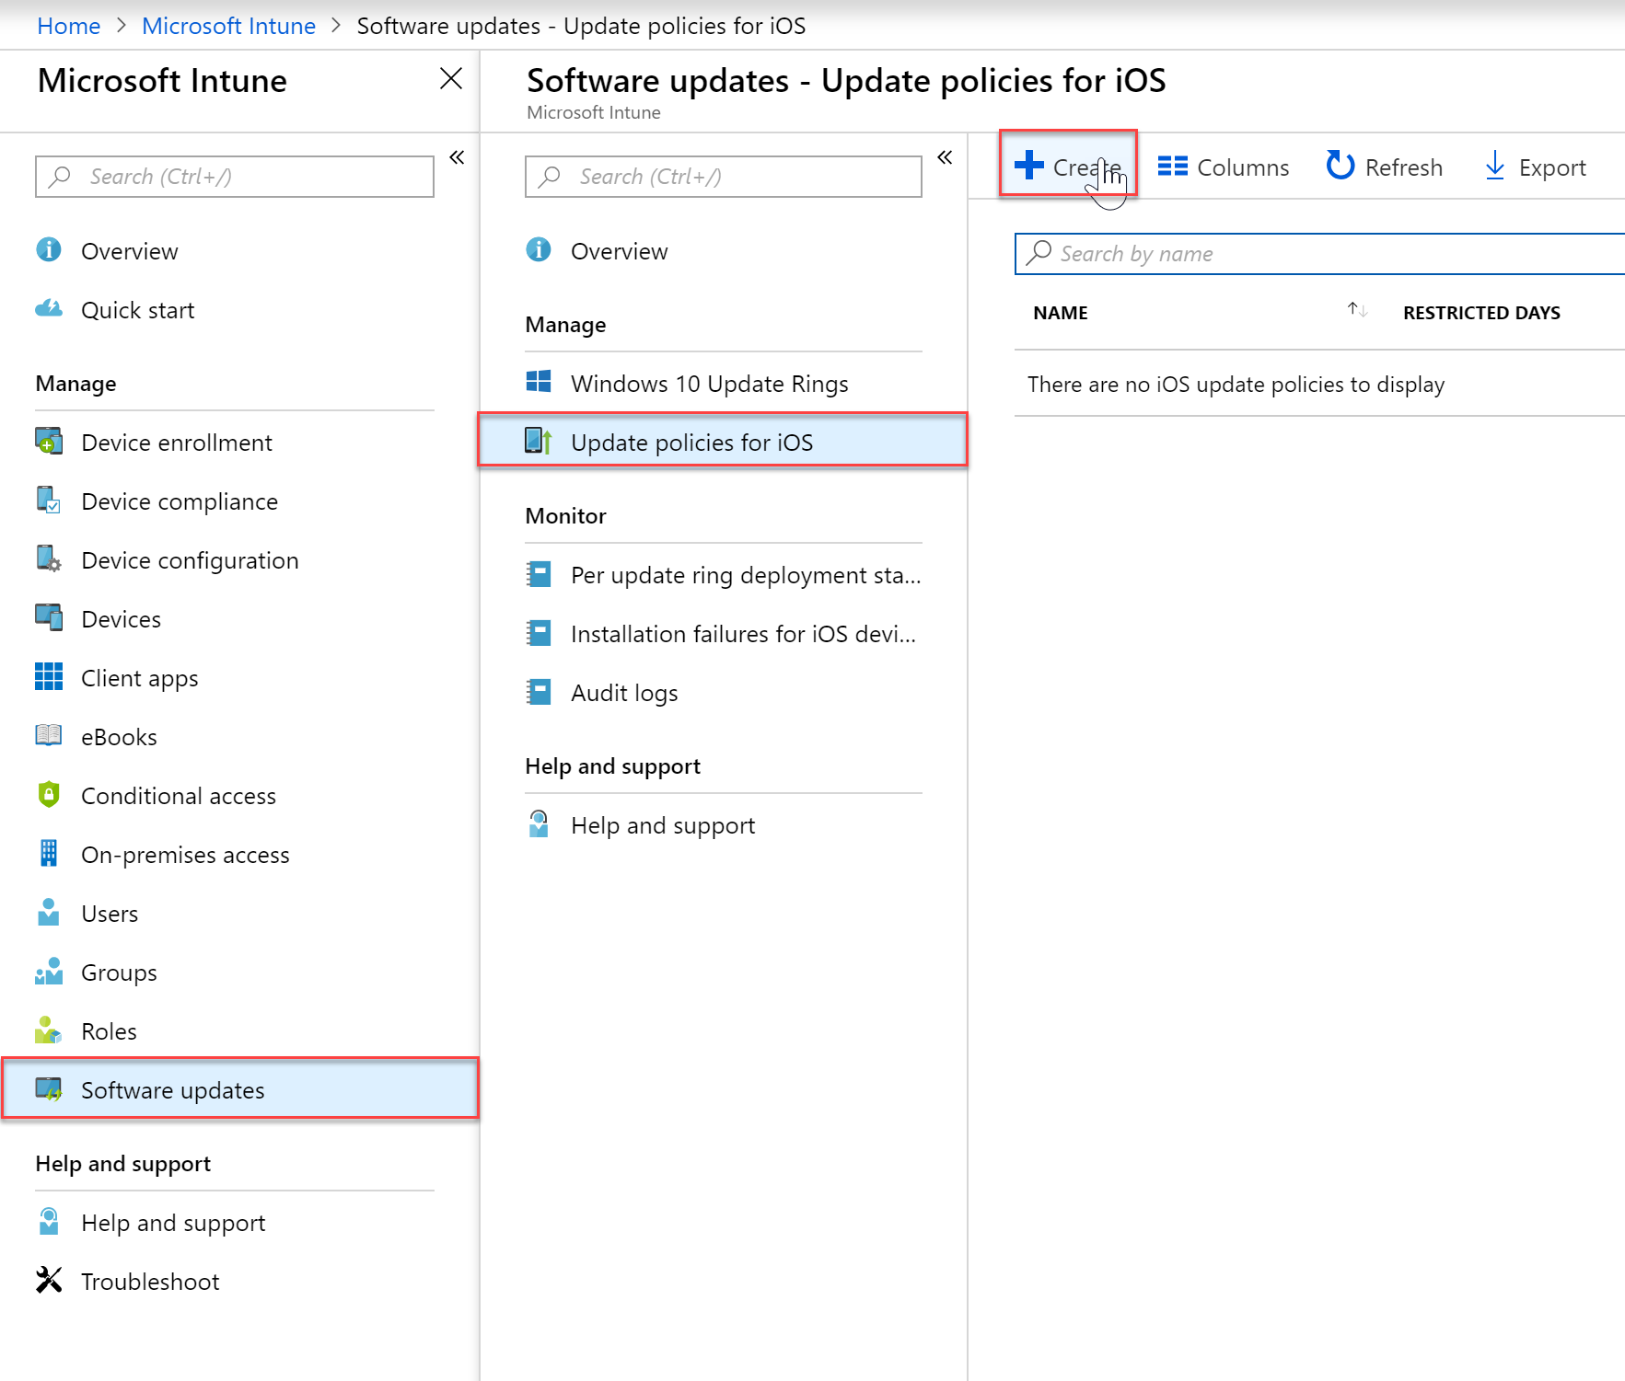Image resolution: width=1625 pixels, height=1381 pixels.
Task: Click the Create plus icon
Action: click(1028, 166)
